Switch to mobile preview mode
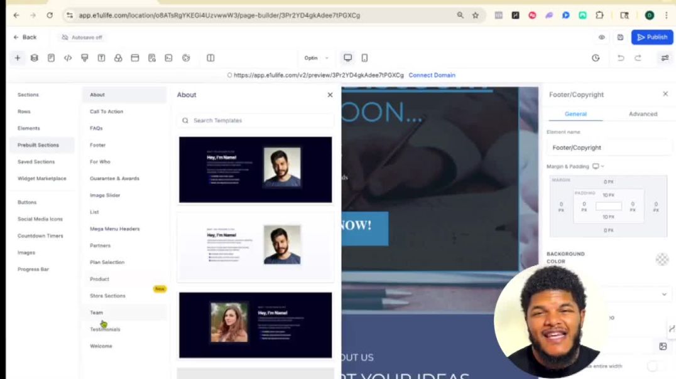The image size is (676, 379). [x=364, y=58]
